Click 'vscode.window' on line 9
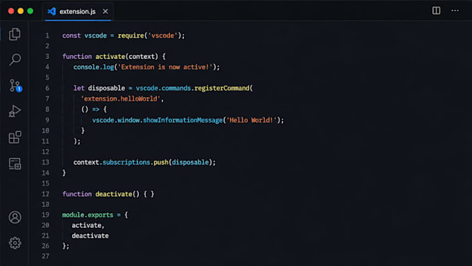This screenshot has width=472, height=266. pos(116,120)
